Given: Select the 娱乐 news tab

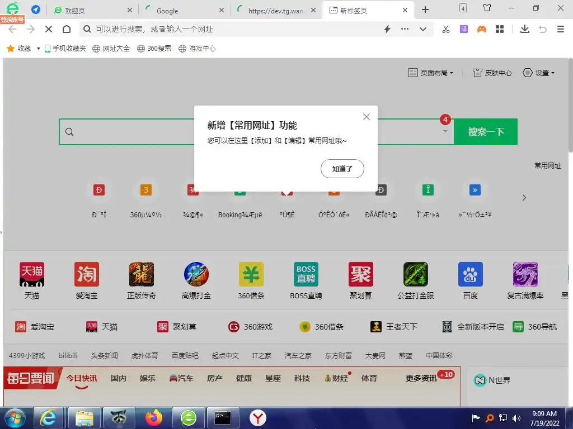Looking at the screenshot, I should (147, 378).
